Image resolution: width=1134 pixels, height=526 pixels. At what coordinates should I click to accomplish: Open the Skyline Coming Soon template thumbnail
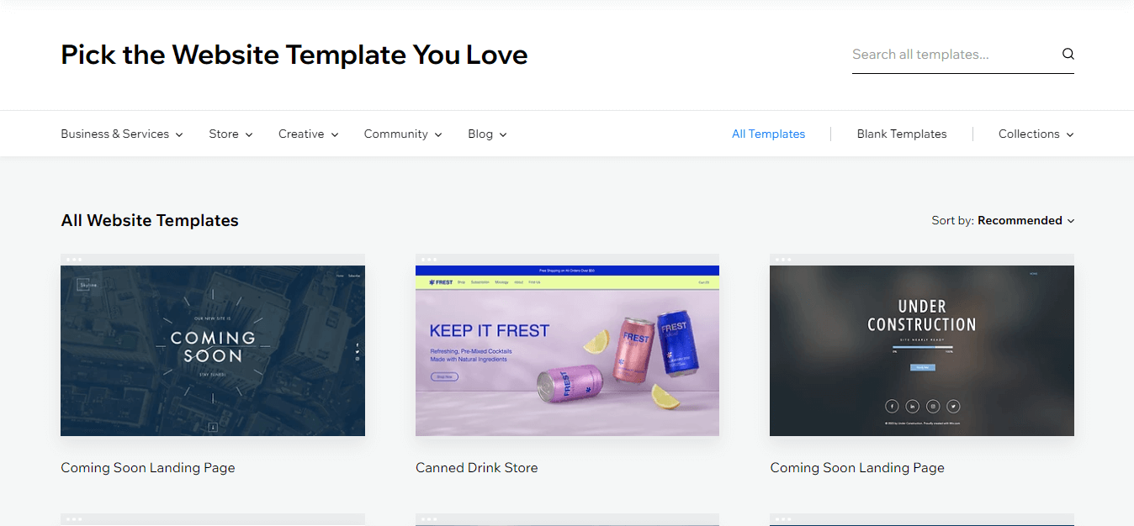(x=212, y=350)
